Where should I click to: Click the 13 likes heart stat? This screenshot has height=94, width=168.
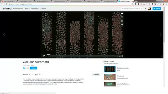click(31, 75)
